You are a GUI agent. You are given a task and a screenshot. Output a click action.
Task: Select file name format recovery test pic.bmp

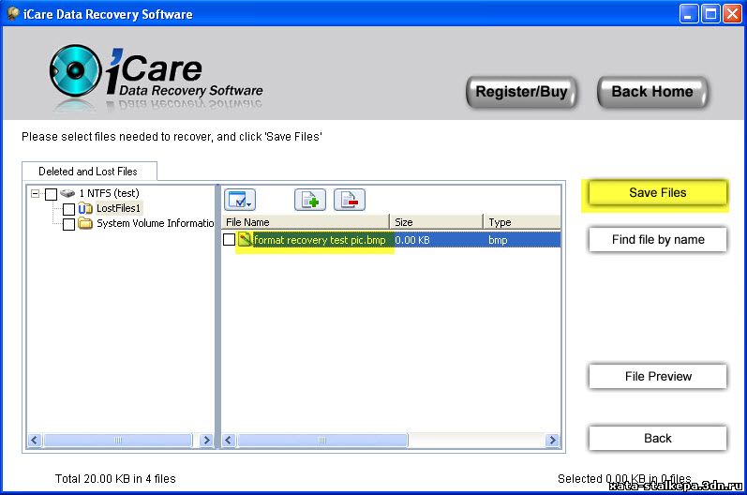point(320,240)
